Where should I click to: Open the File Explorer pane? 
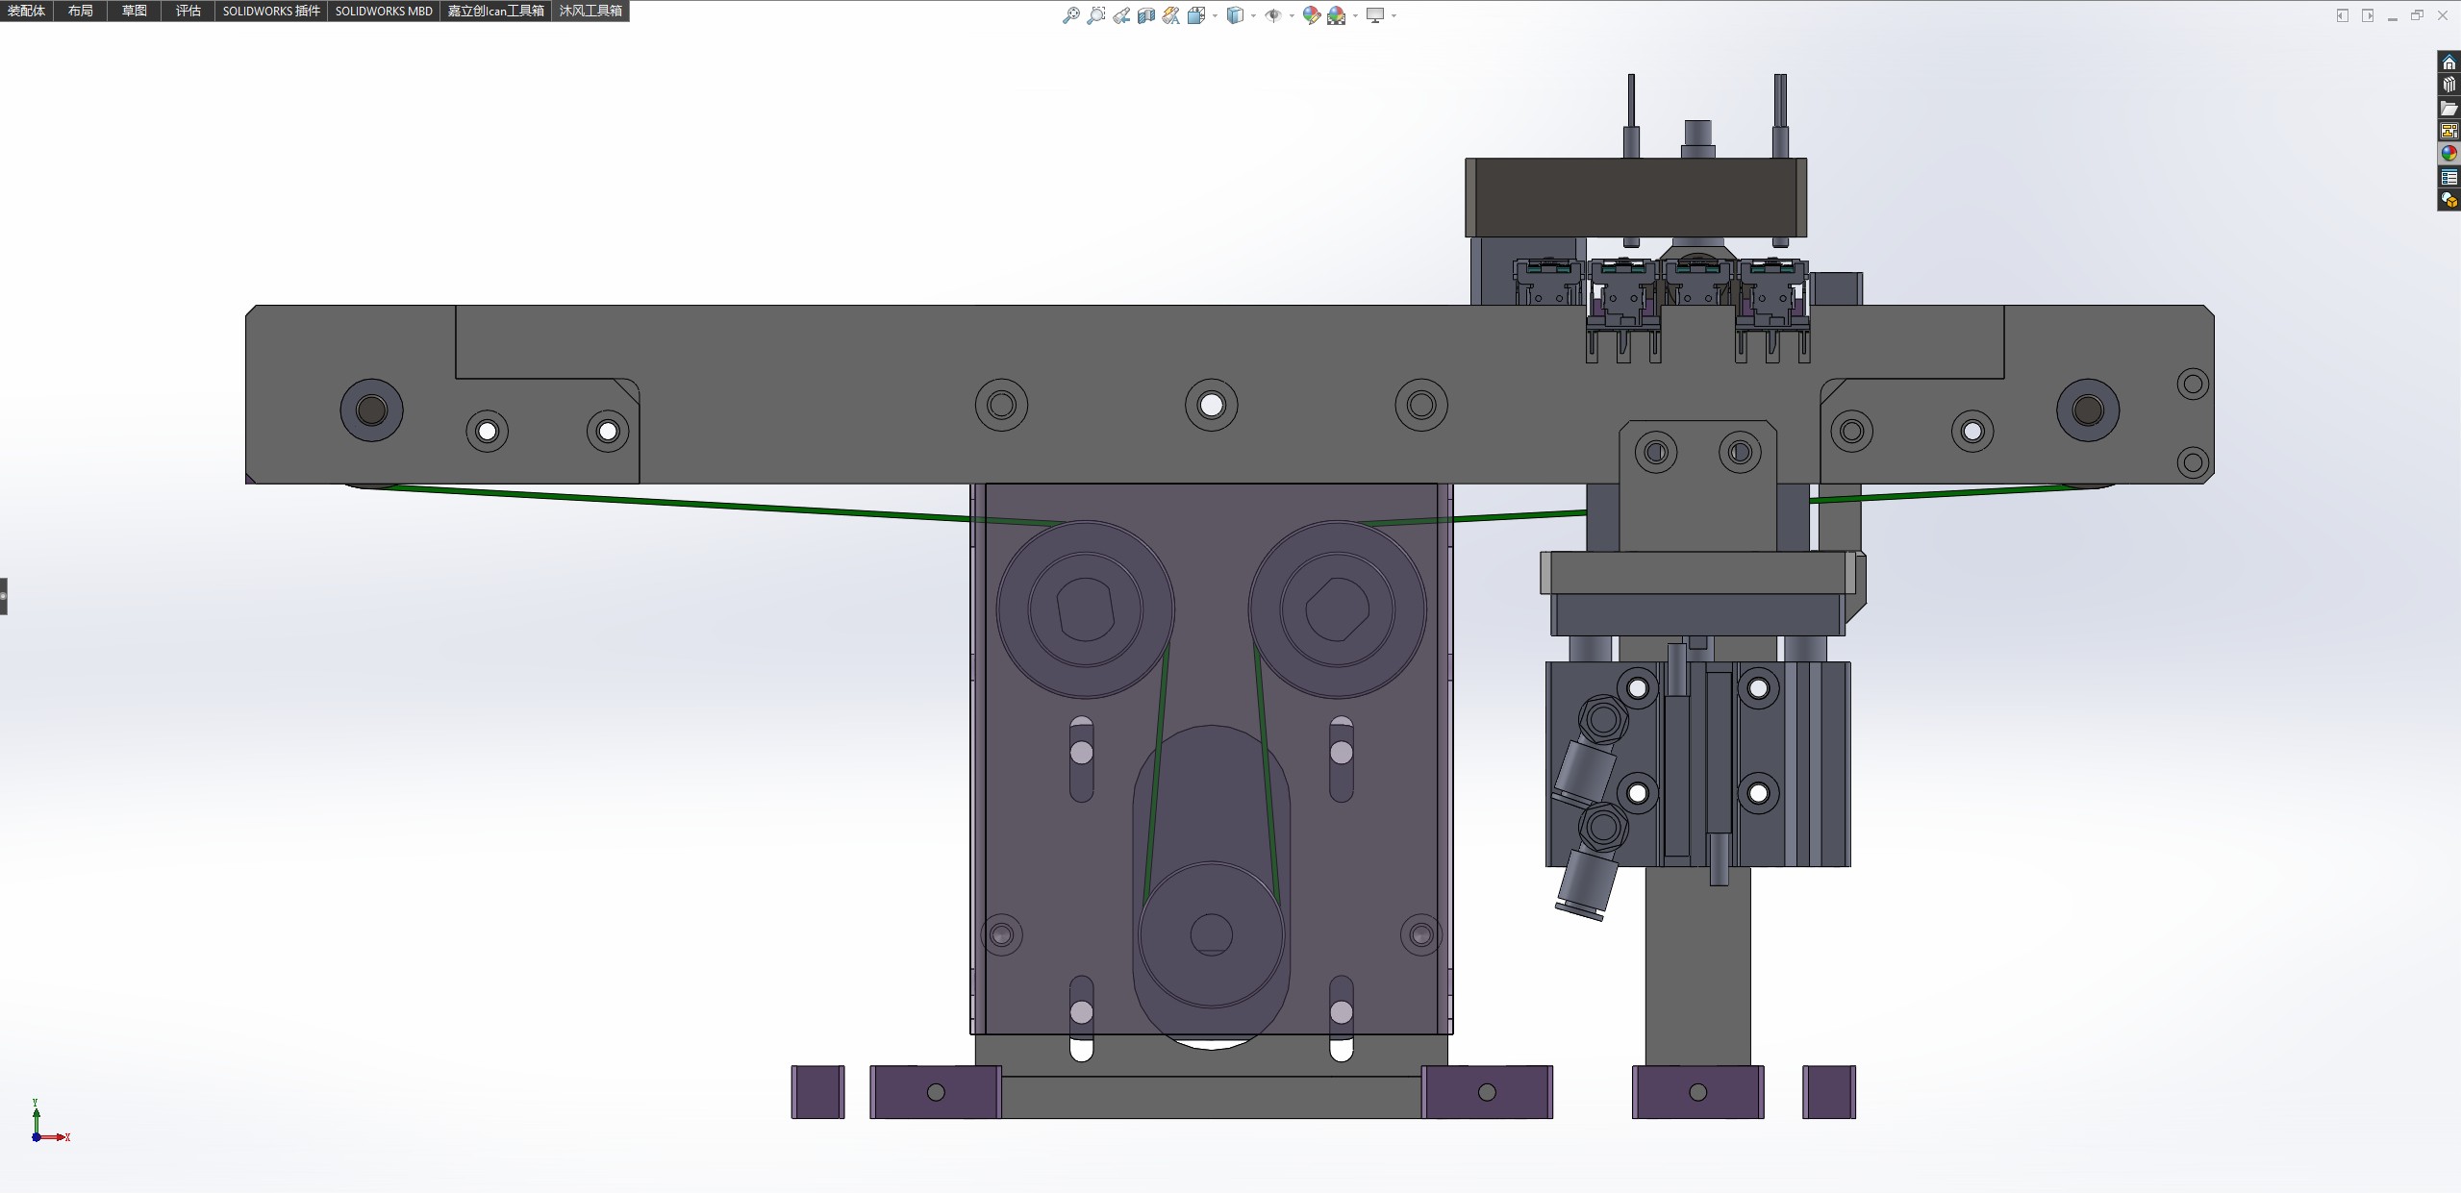click(x=2448, y=108)
